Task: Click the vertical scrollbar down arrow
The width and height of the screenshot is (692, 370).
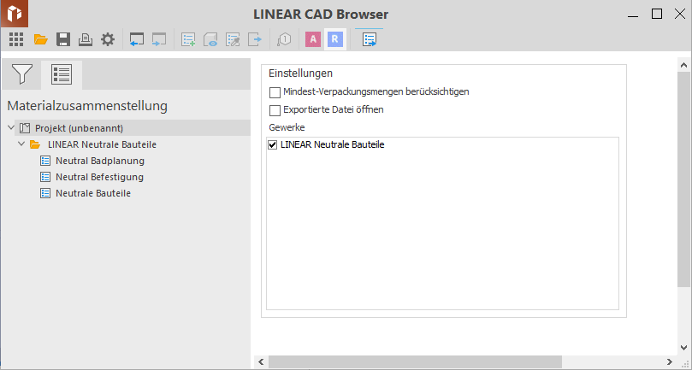Action: pos(684,348)
